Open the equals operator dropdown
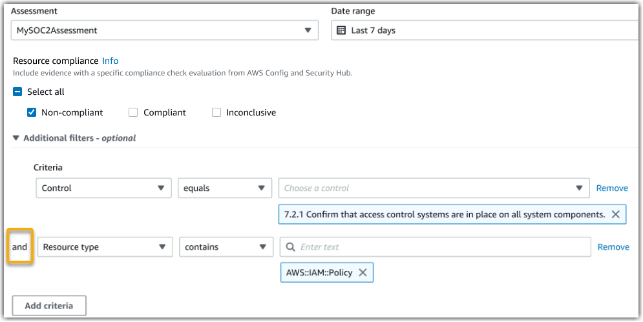 coord(224,188)
